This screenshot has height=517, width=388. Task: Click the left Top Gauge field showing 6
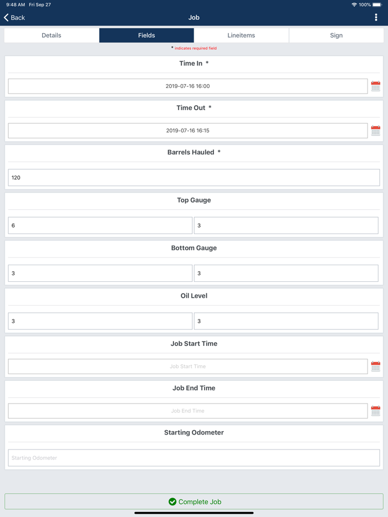100,225
